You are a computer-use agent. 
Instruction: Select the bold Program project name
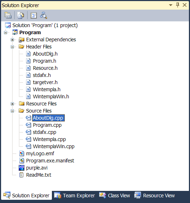[30, 32]
